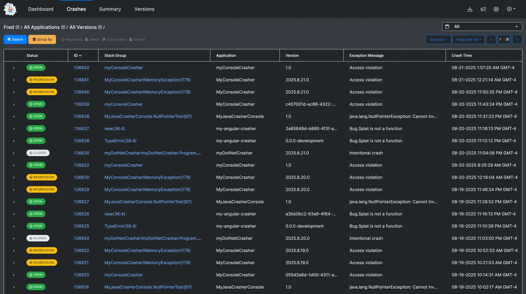This screenshot has width=526, height=294.
Task: Click the Copy Search action
Action: pyautogui.click(x=114, y=39)
